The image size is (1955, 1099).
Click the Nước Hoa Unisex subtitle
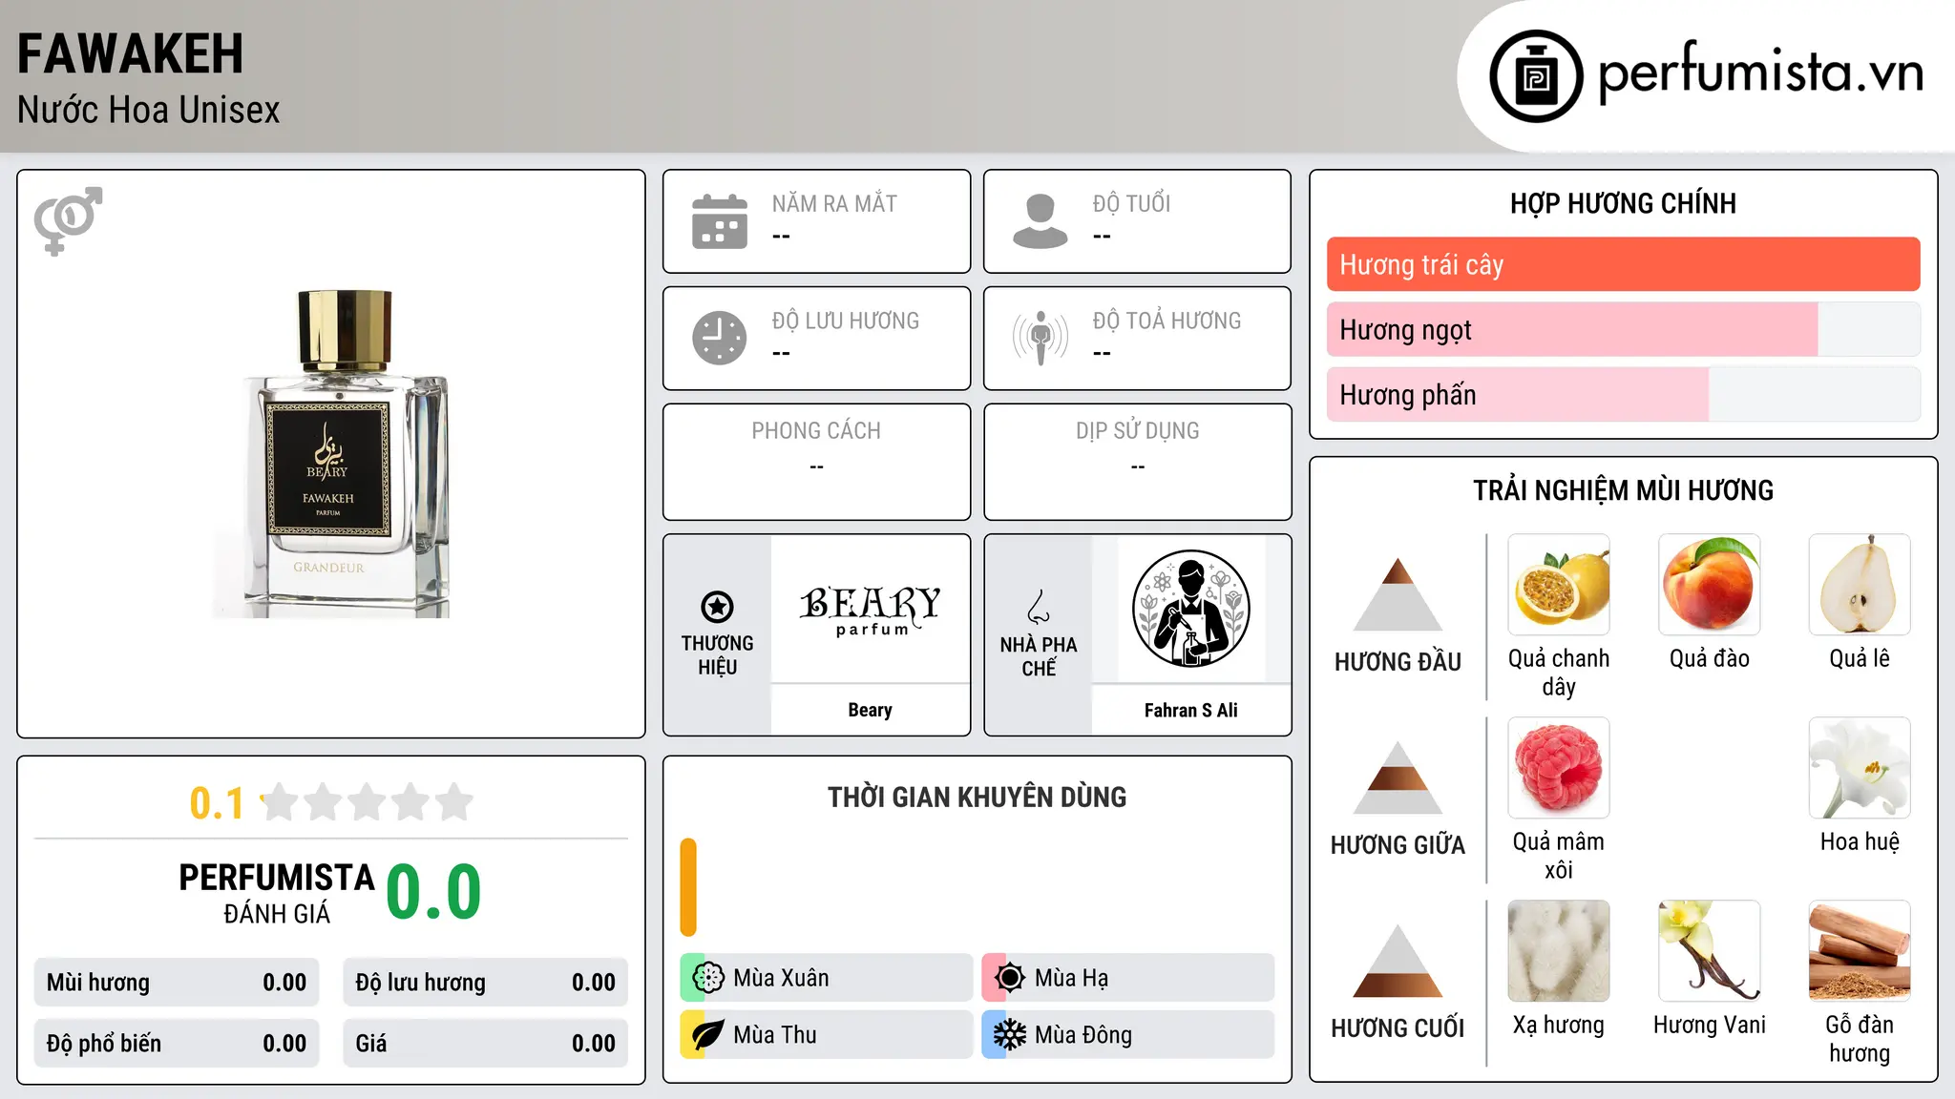point(149,110)
